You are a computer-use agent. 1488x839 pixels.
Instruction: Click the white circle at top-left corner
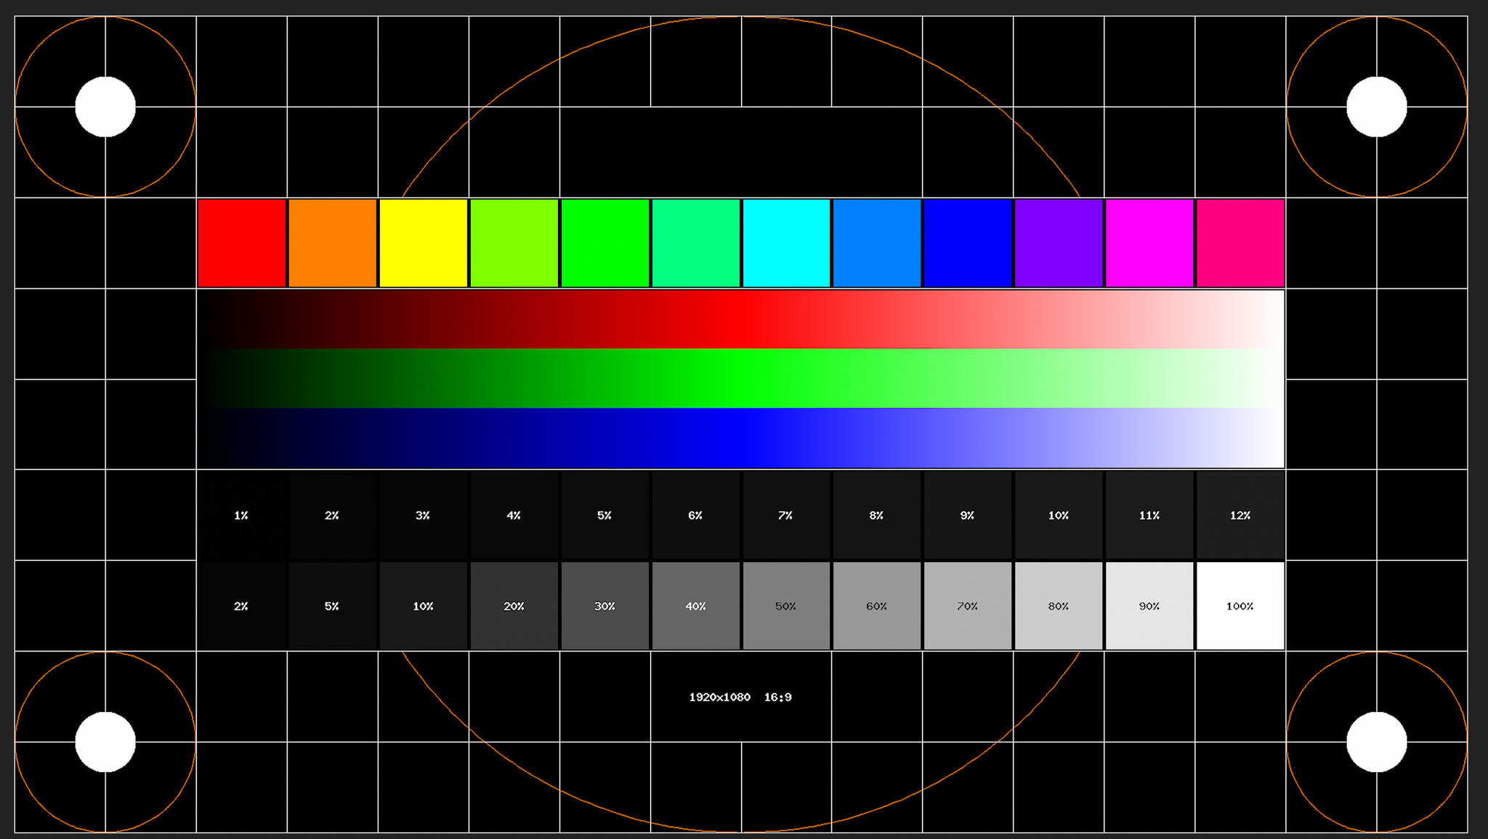pos(105,107)
